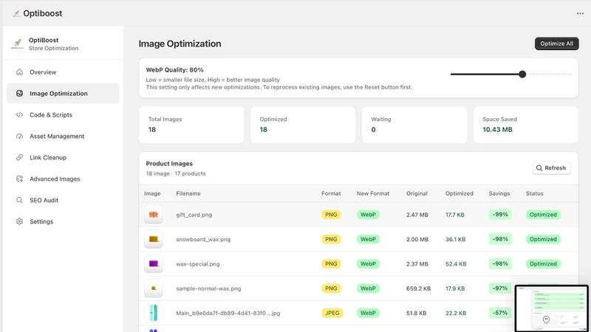This screenshot has width=591, height=332.
Task: Click the JPEG format badge
Action: [332, 313]
